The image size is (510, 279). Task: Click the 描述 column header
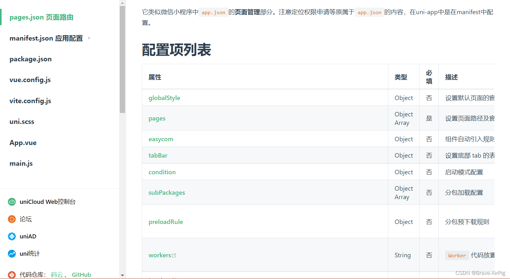pyautogui.click(x=451, y=77)
